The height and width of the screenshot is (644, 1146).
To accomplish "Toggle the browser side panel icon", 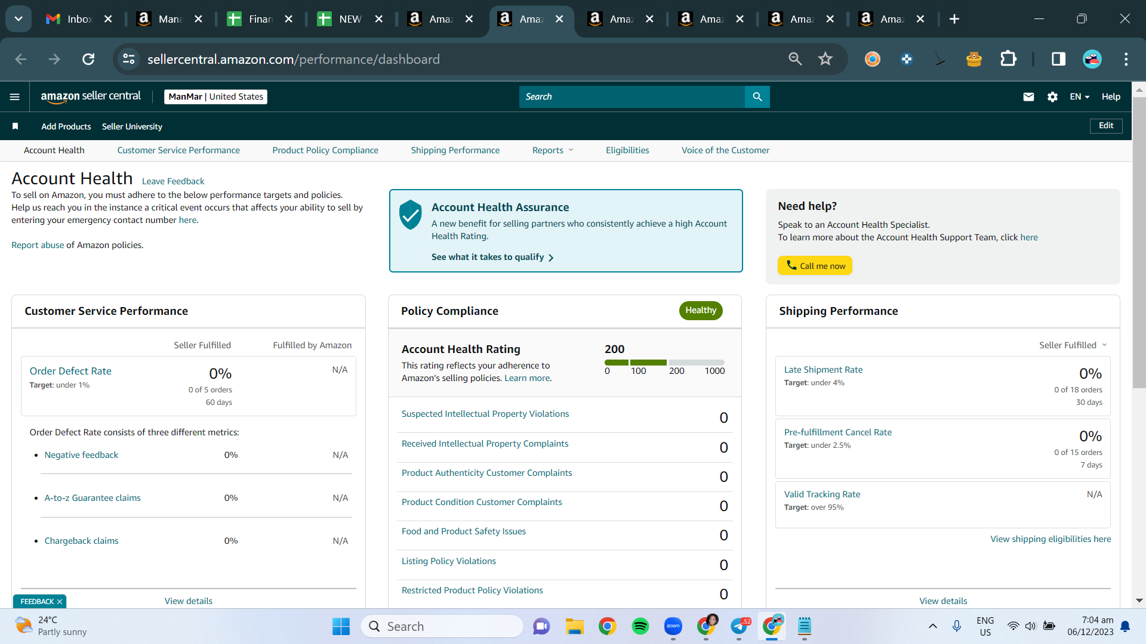I will coord(1058,59).
